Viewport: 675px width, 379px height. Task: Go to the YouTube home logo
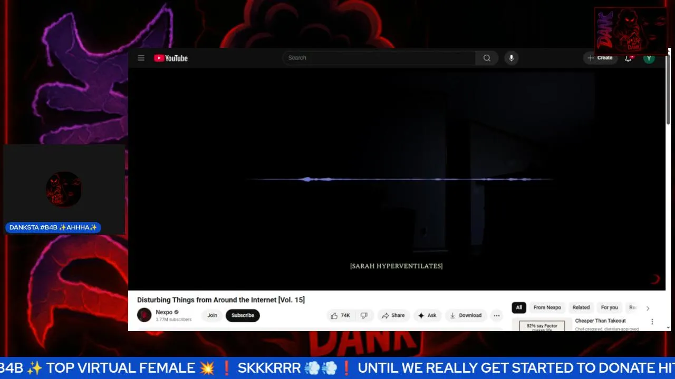[171, 58]
